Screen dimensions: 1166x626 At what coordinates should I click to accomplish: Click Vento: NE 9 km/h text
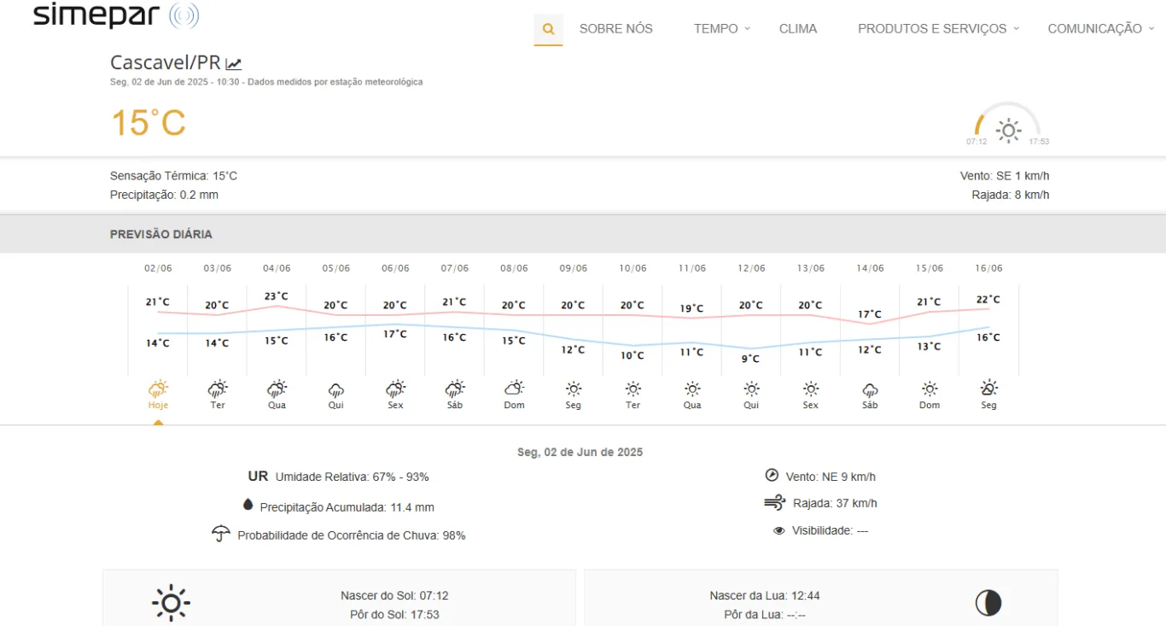click(x=831, y=477)
